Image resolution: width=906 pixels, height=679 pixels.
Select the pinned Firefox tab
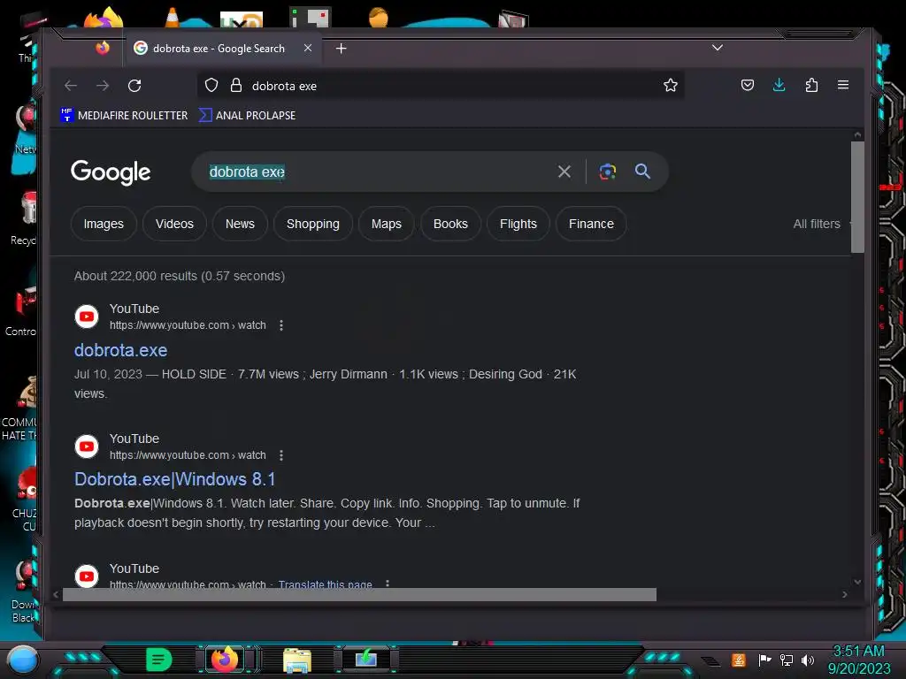(x=103, y=48)
